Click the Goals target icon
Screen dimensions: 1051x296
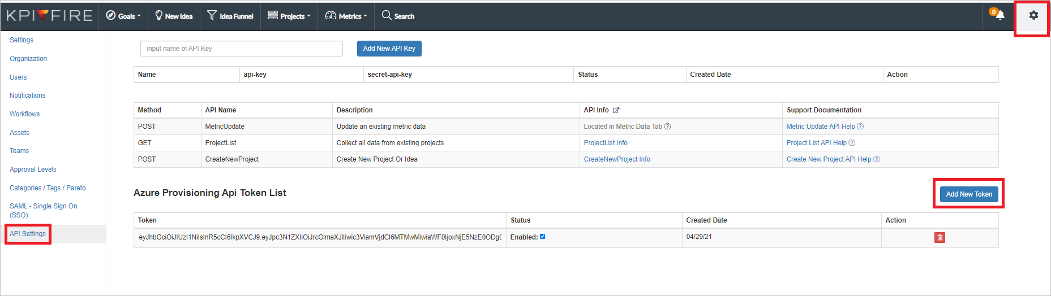pyautogui.click(x=111, y=15)
